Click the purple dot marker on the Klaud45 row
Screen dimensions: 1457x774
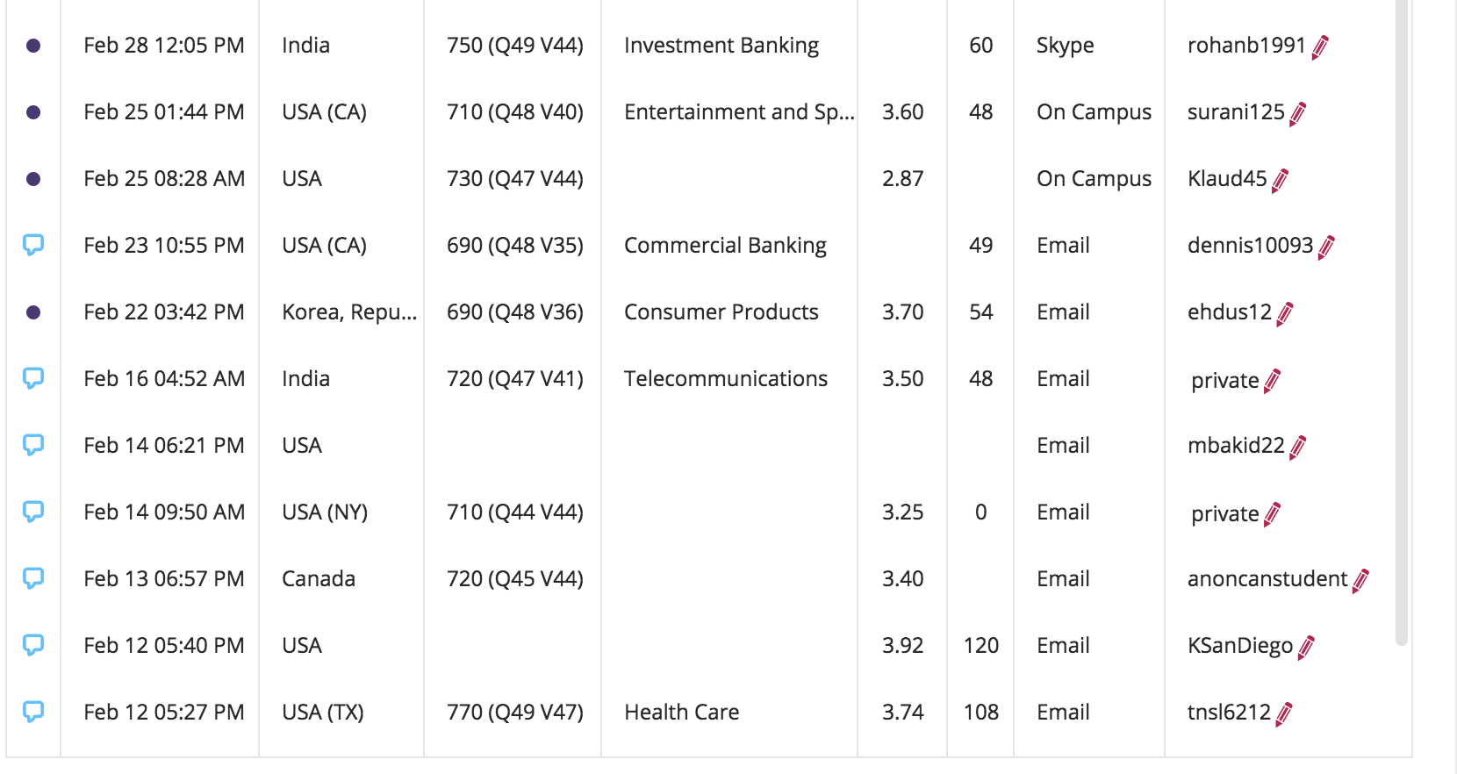32,178
